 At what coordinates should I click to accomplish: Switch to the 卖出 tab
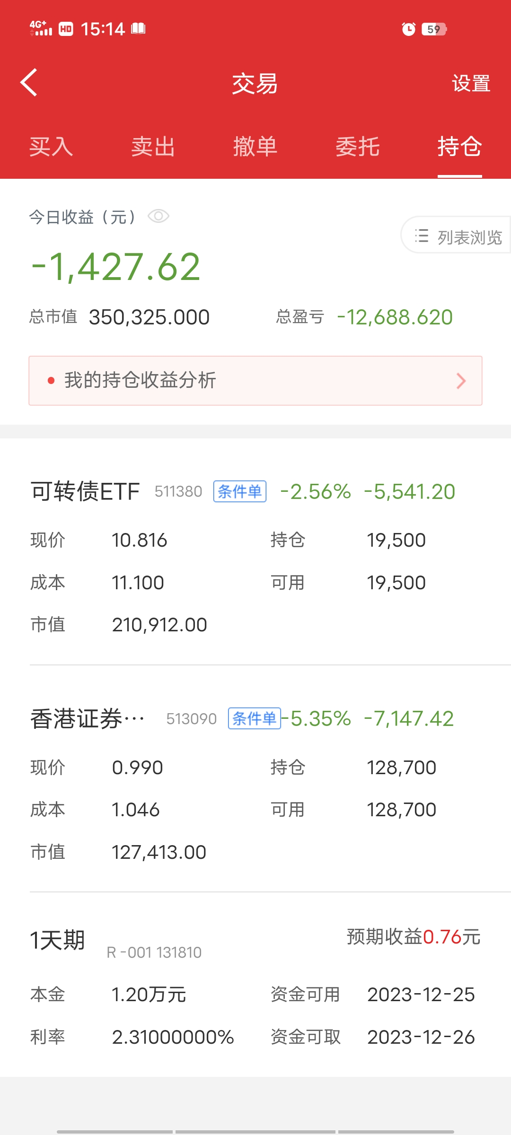153,147
